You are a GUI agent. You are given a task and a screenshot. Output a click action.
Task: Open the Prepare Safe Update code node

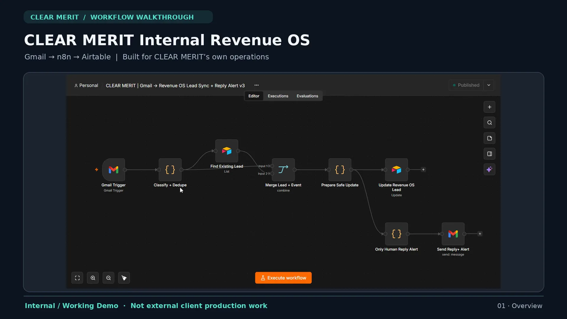(340, 170)
